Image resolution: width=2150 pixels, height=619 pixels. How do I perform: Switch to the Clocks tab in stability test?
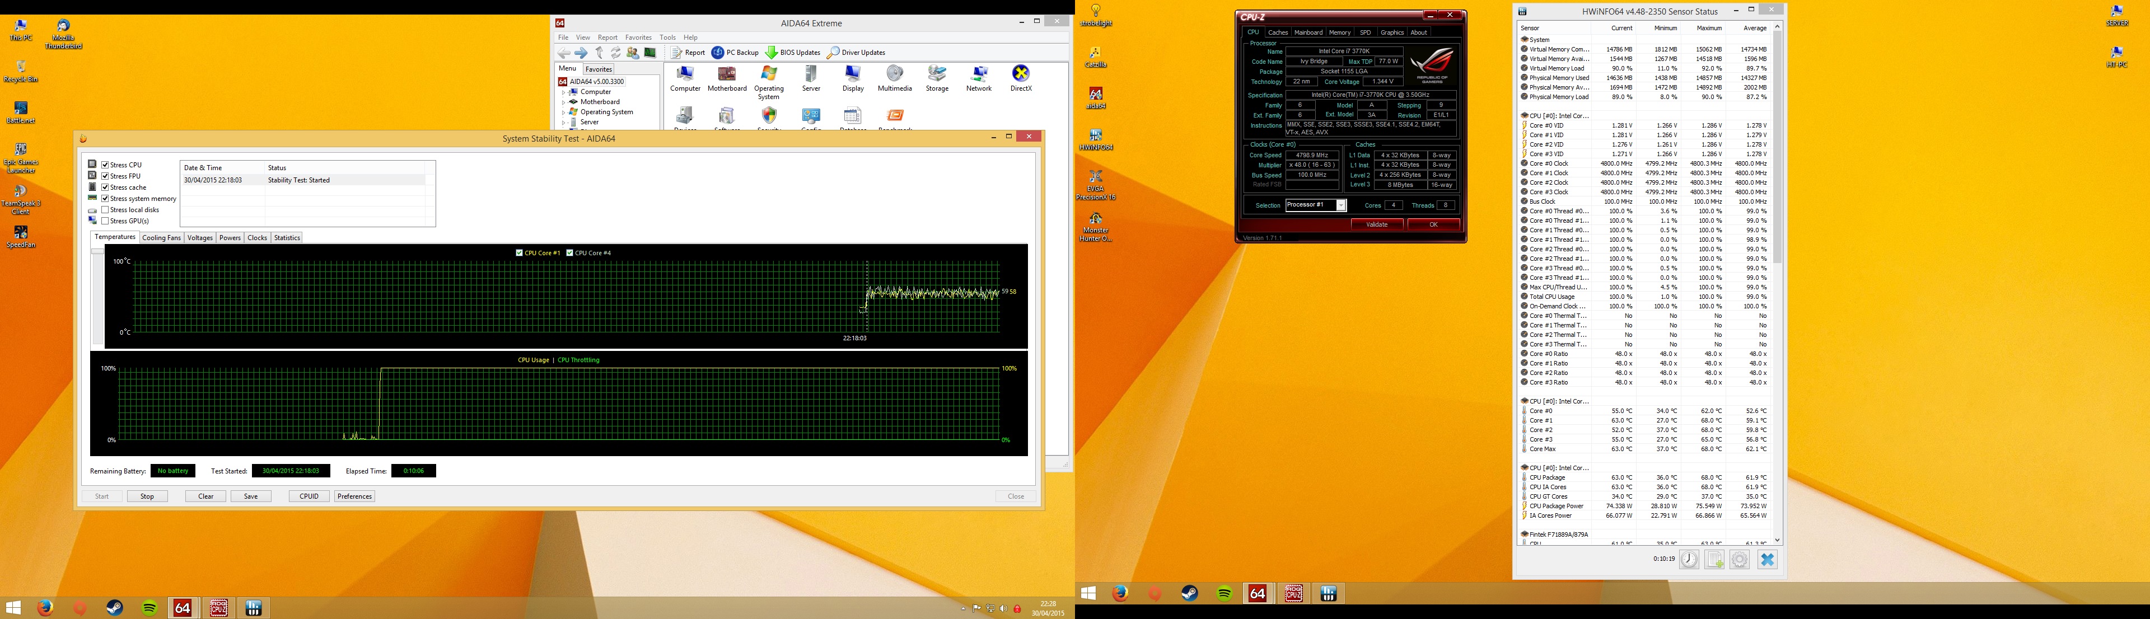(257, 238)
